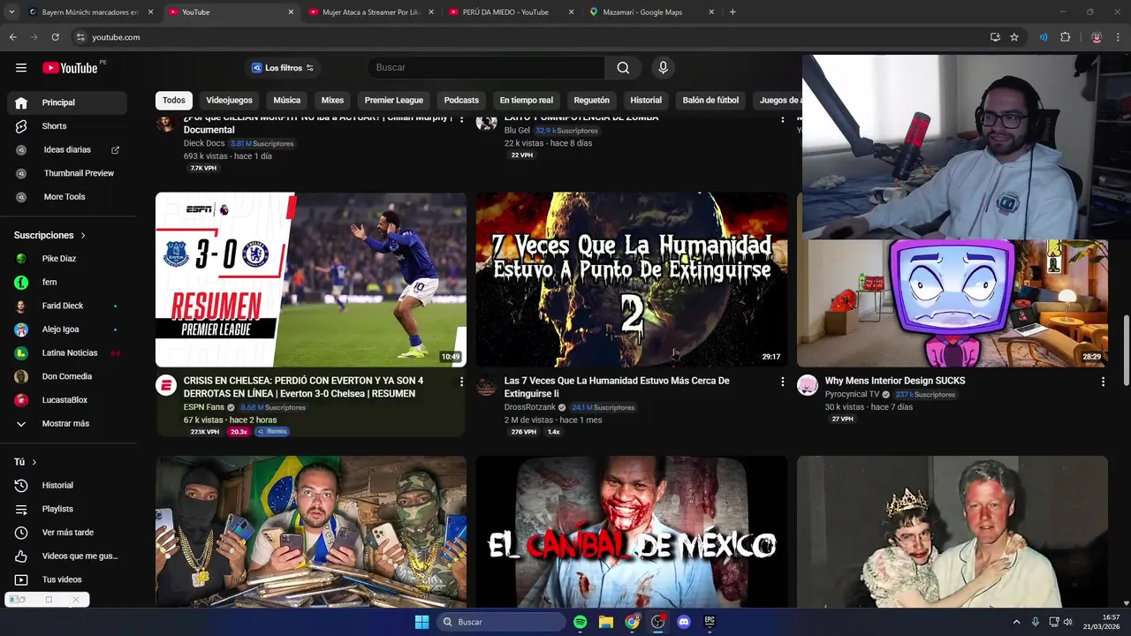This screenshot has width=1131, height=636.
Task: Open Why Mens Interior Design SUCKS title
Action: coord(895,382)
